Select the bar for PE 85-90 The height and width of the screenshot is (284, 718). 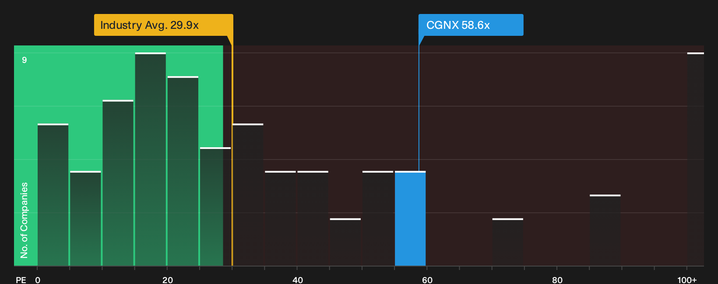(605, 230)
